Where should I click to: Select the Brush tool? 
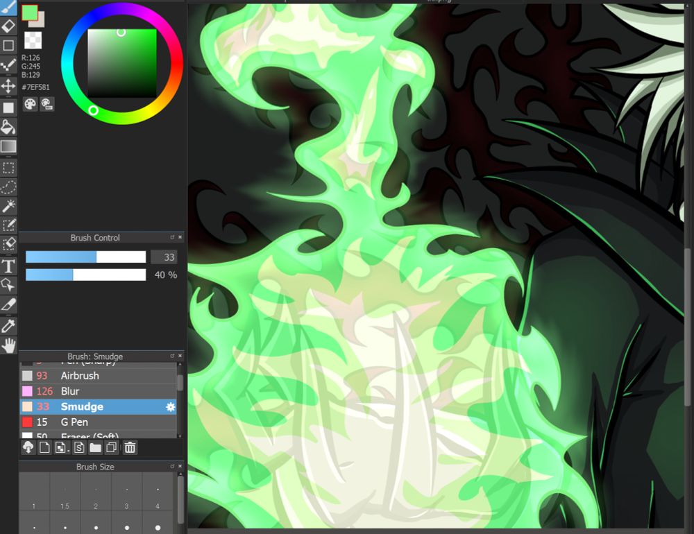(x=9, y=6)
